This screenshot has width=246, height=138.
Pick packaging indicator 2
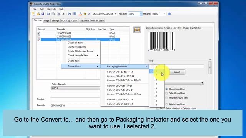(x=156, y=75)
